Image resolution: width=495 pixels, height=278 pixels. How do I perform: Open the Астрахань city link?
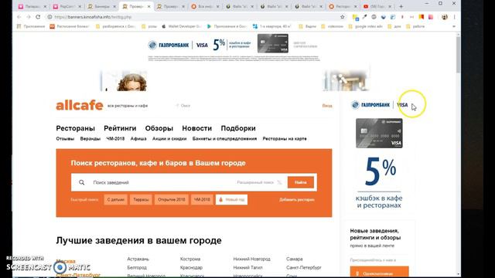[138, 259]
